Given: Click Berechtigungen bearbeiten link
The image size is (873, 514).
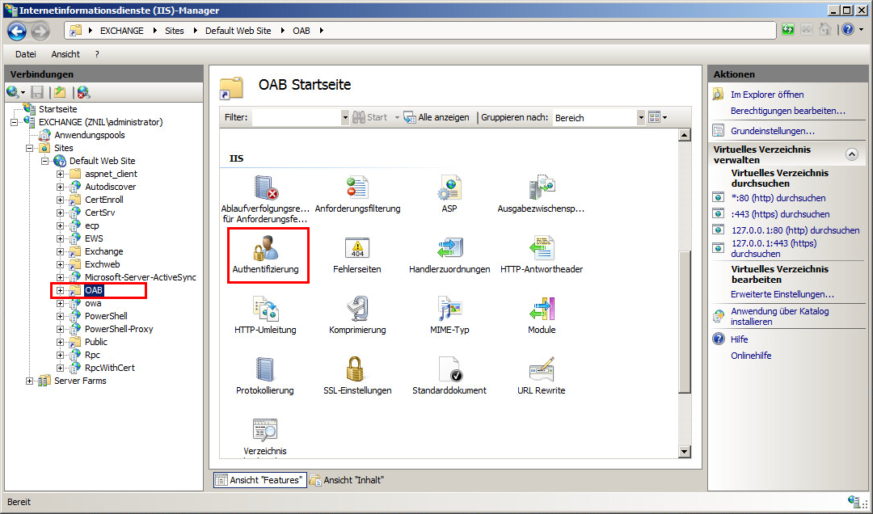Looking at the screenshot, I should (787, 111).
